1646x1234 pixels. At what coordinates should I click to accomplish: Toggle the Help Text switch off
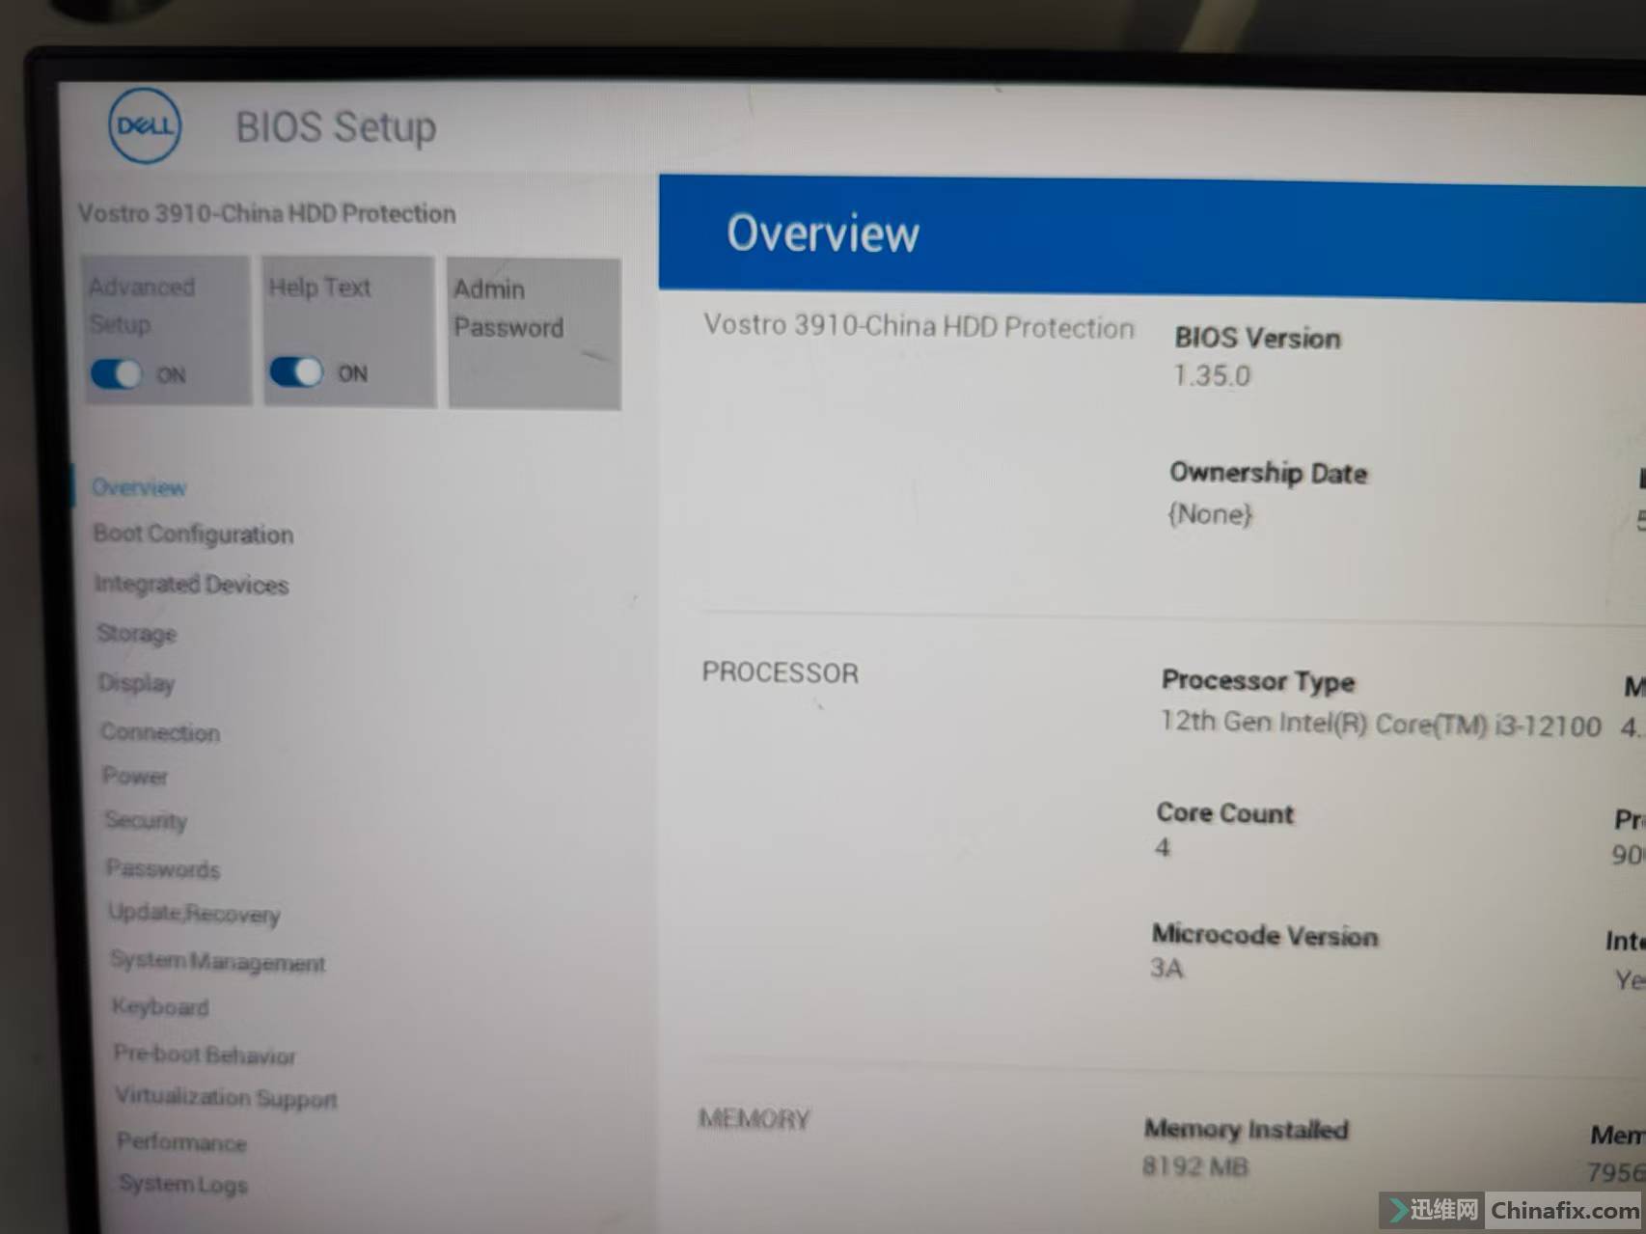295,372
